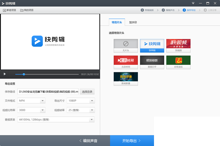Switch to the 加水印 watermark tab
This screenshot has height=146, width=220.
pyautogui.click(x=133, y=22)
